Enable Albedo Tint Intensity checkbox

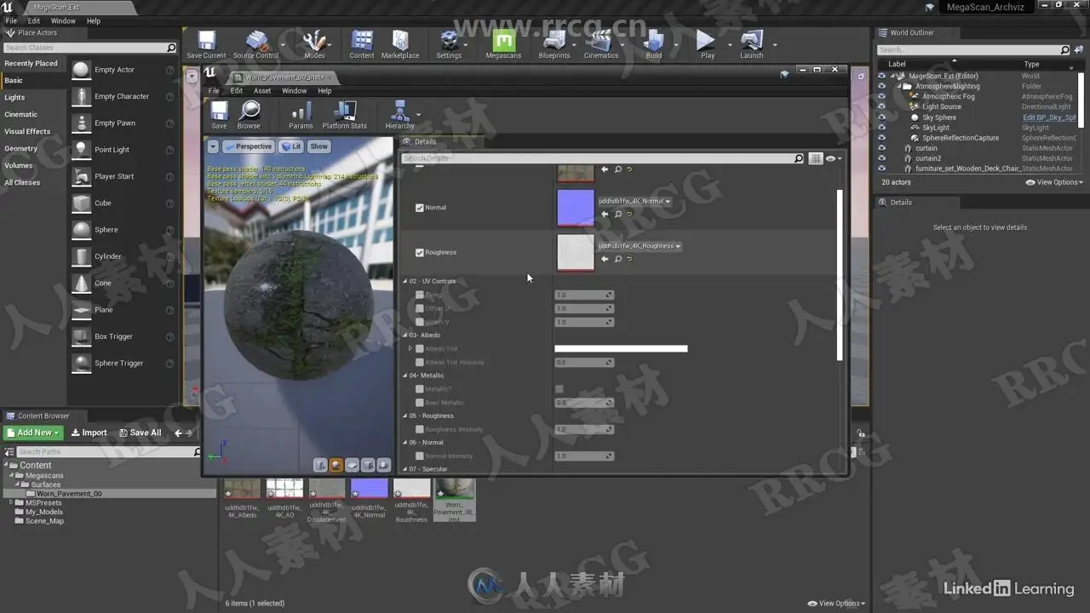coord(419,363)
